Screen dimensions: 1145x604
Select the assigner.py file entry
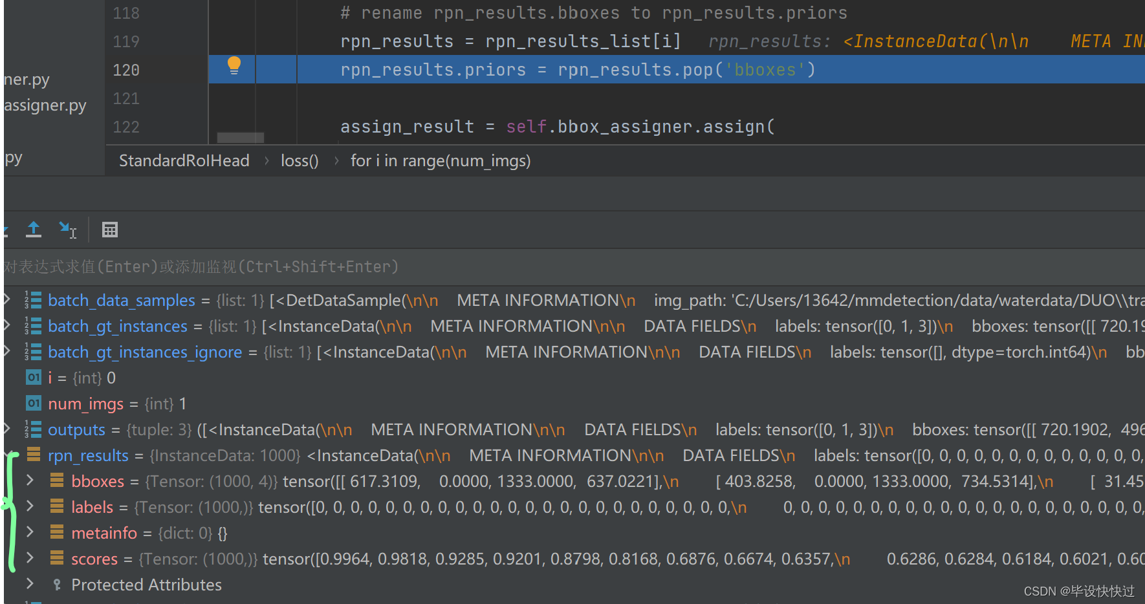pos(45,105)
